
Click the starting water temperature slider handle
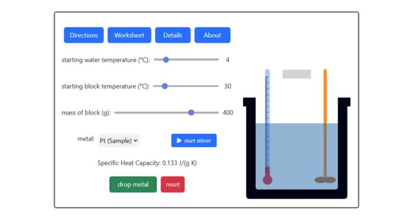(166, 60)
